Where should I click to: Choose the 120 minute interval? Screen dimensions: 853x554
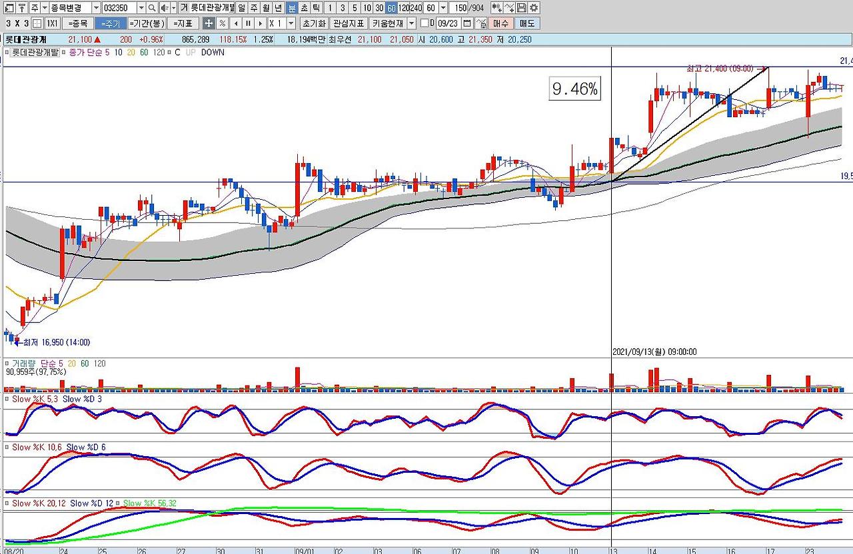click(404, 8)
